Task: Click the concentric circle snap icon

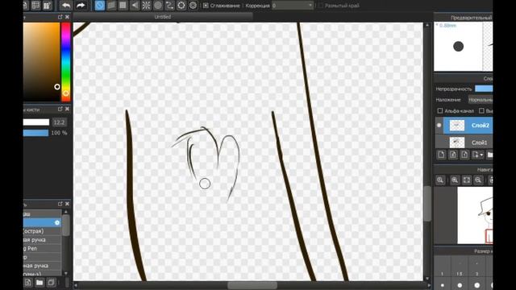Action: point(193,6)
